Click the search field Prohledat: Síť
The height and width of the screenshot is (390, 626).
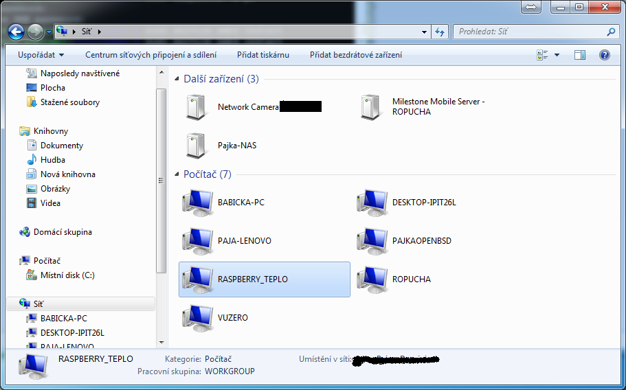coord(535,32)
